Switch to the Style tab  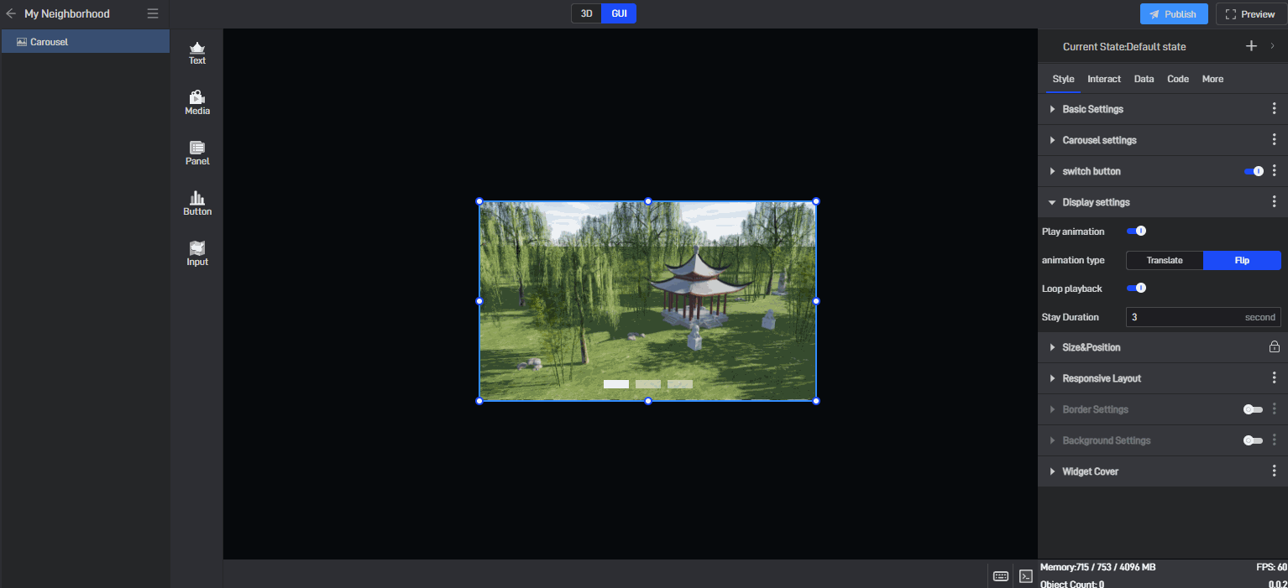1063,79
